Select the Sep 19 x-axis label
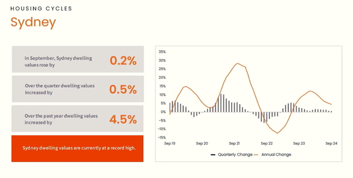This screenshot has width=353, height=178. (170, 143)
